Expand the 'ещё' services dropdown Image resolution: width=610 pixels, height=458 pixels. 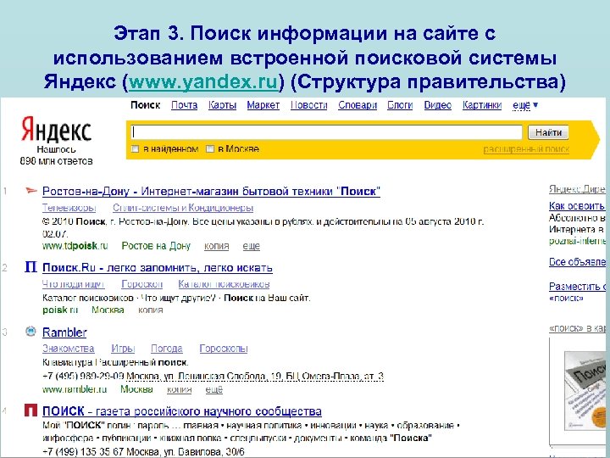pyautogui.click(x=525, y=105)
